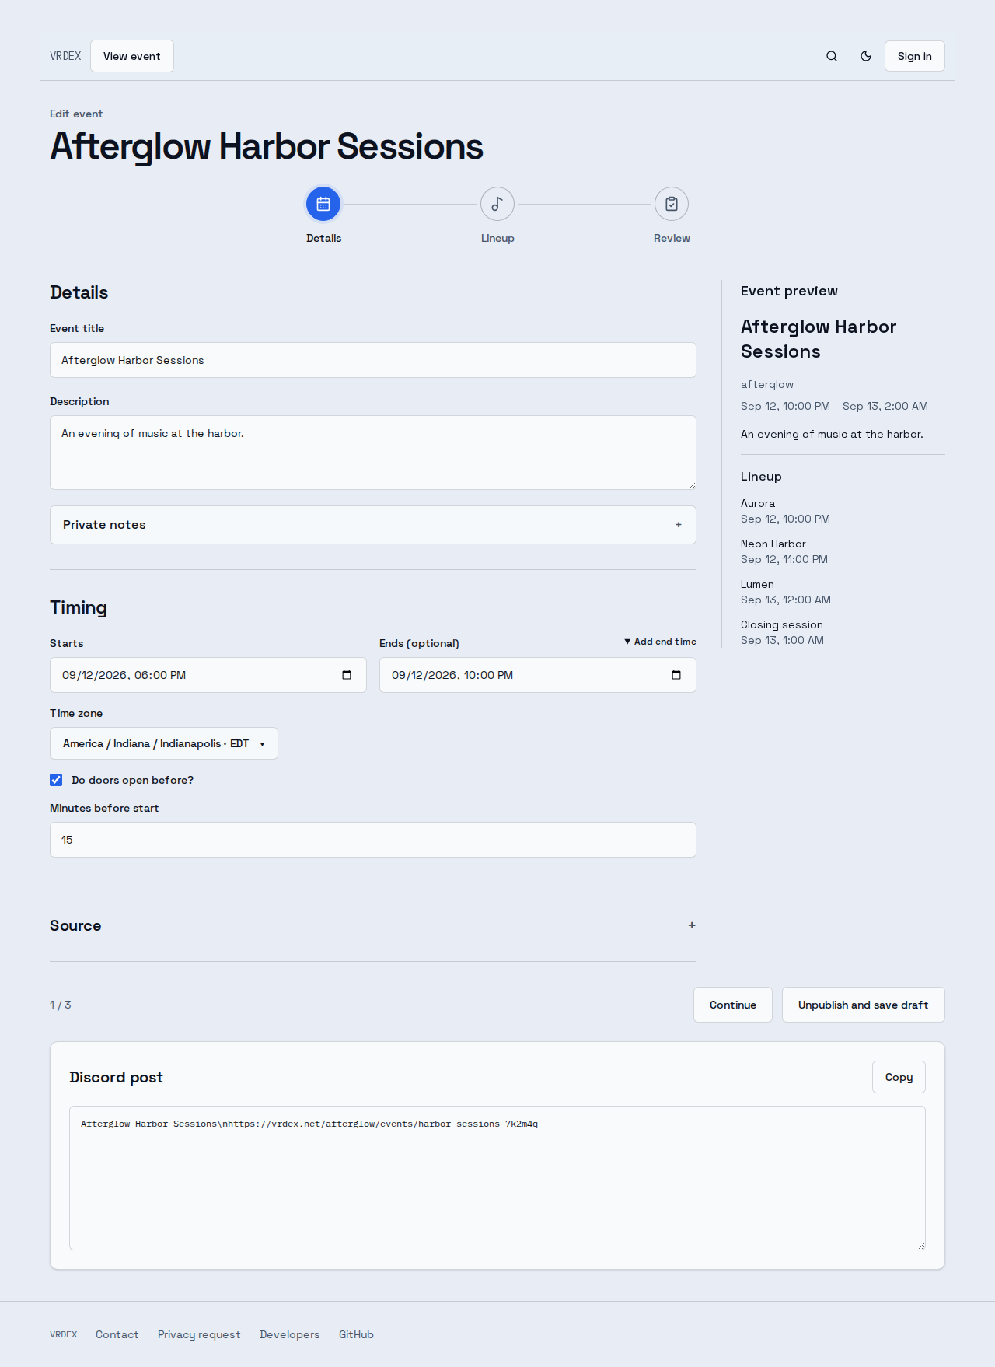This screenshot has height=1367, width=995.
Task: Click the Sign in button
Action: 914,56
